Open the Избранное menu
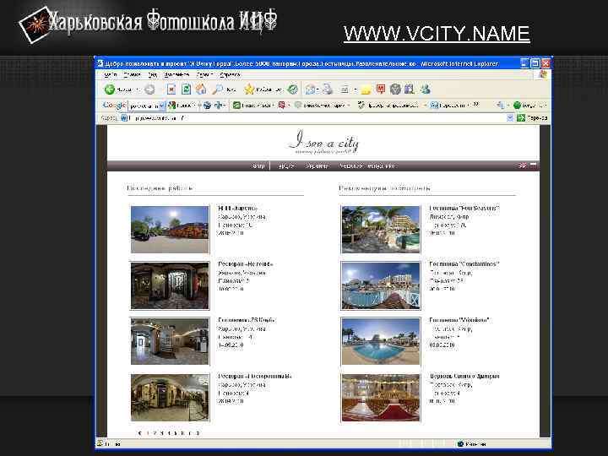Image resolution: width=608 pixels, height=456 pixels. click(x=176, y=74)
